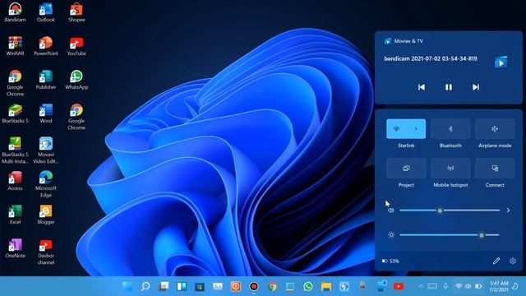Viewport: 526px width, 296px height.
Task: Select the Excel desktop shortcut
Action: point(15,215)
